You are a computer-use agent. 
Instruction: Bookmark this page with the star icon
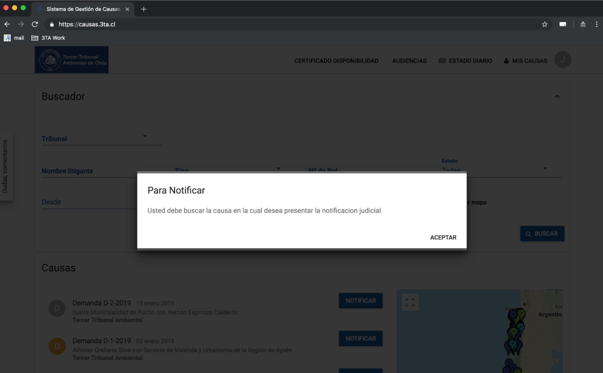click(x=545, y=24)
